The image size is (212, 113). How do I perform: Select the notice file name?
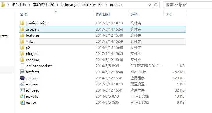[31, 103]
